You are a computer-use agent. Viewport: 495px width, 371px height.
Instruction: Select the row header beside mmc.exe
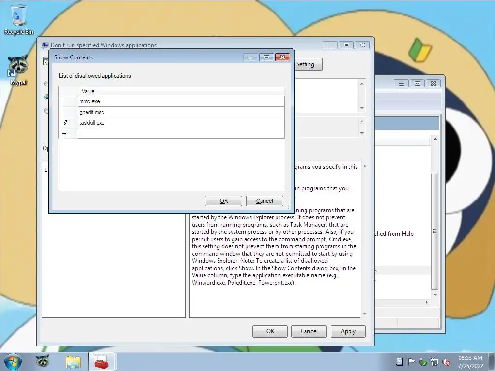point(68,101)
